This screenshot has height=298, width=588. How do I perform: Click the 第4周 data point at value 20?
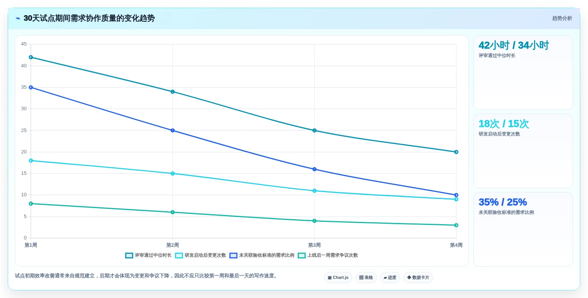(456, 152)
